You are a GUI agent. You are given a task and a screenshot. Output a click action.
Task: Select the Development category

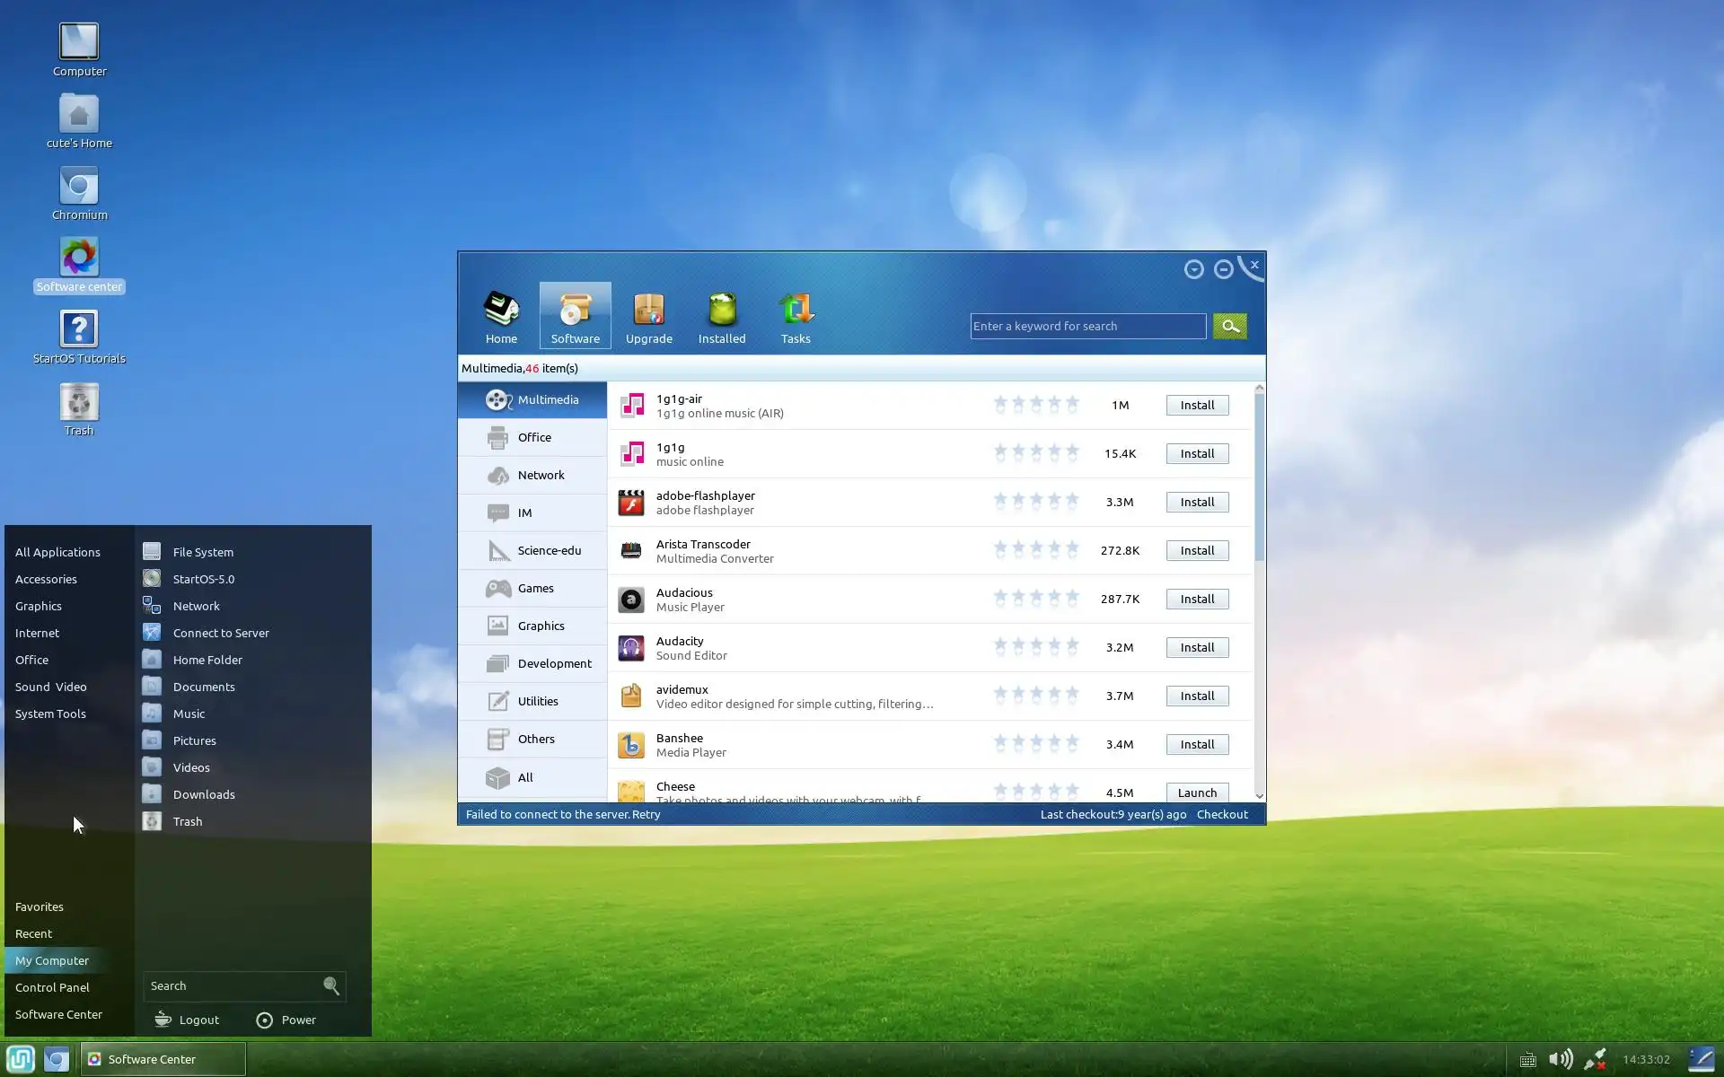tap(554, 663)
